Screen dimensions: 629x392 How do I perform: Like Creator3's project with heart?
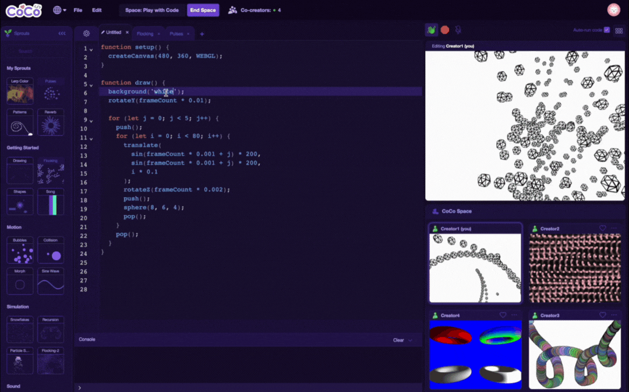tap(602, 315)
